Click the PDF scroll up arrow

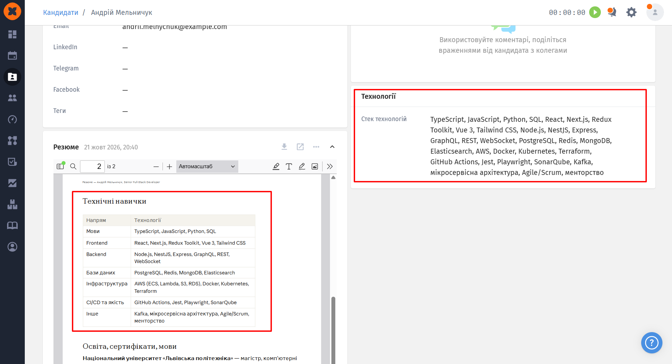333,177
